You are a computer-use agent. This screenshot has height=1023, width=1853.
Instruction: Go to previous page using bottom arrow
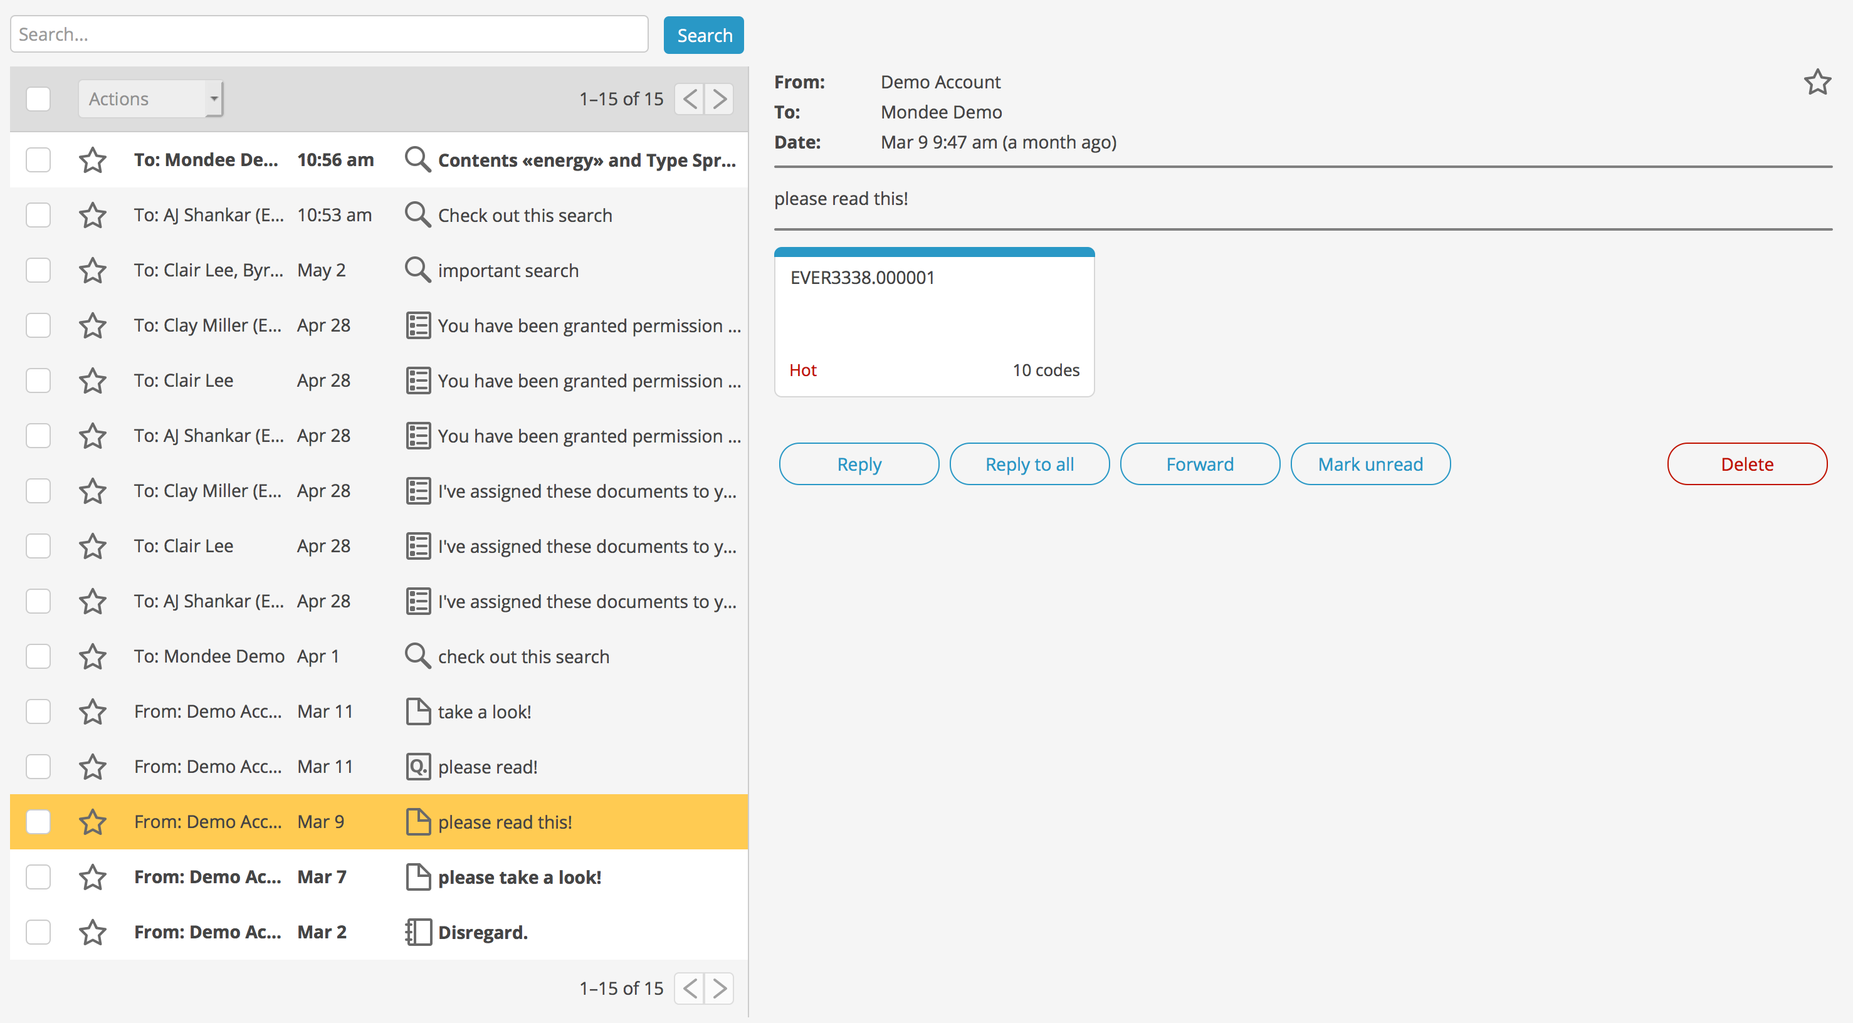tap(689, 989)
